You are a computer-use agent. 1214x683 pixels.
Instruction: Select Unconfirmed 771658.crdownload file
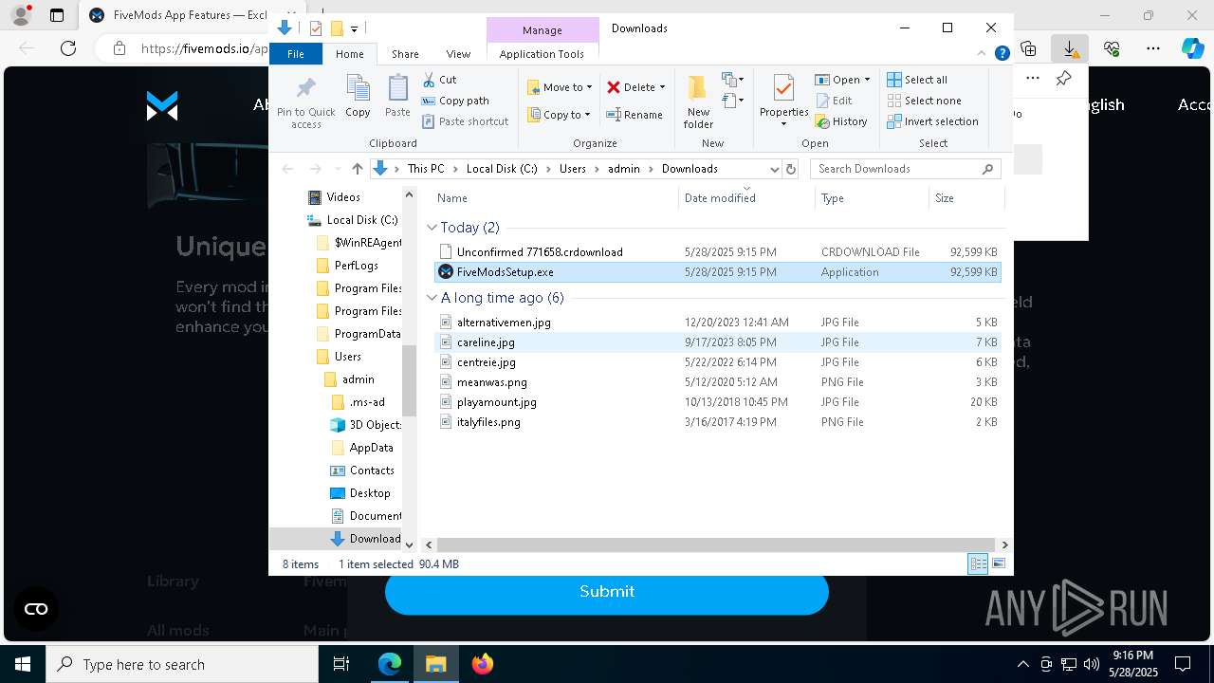click(x=717, y=252)
